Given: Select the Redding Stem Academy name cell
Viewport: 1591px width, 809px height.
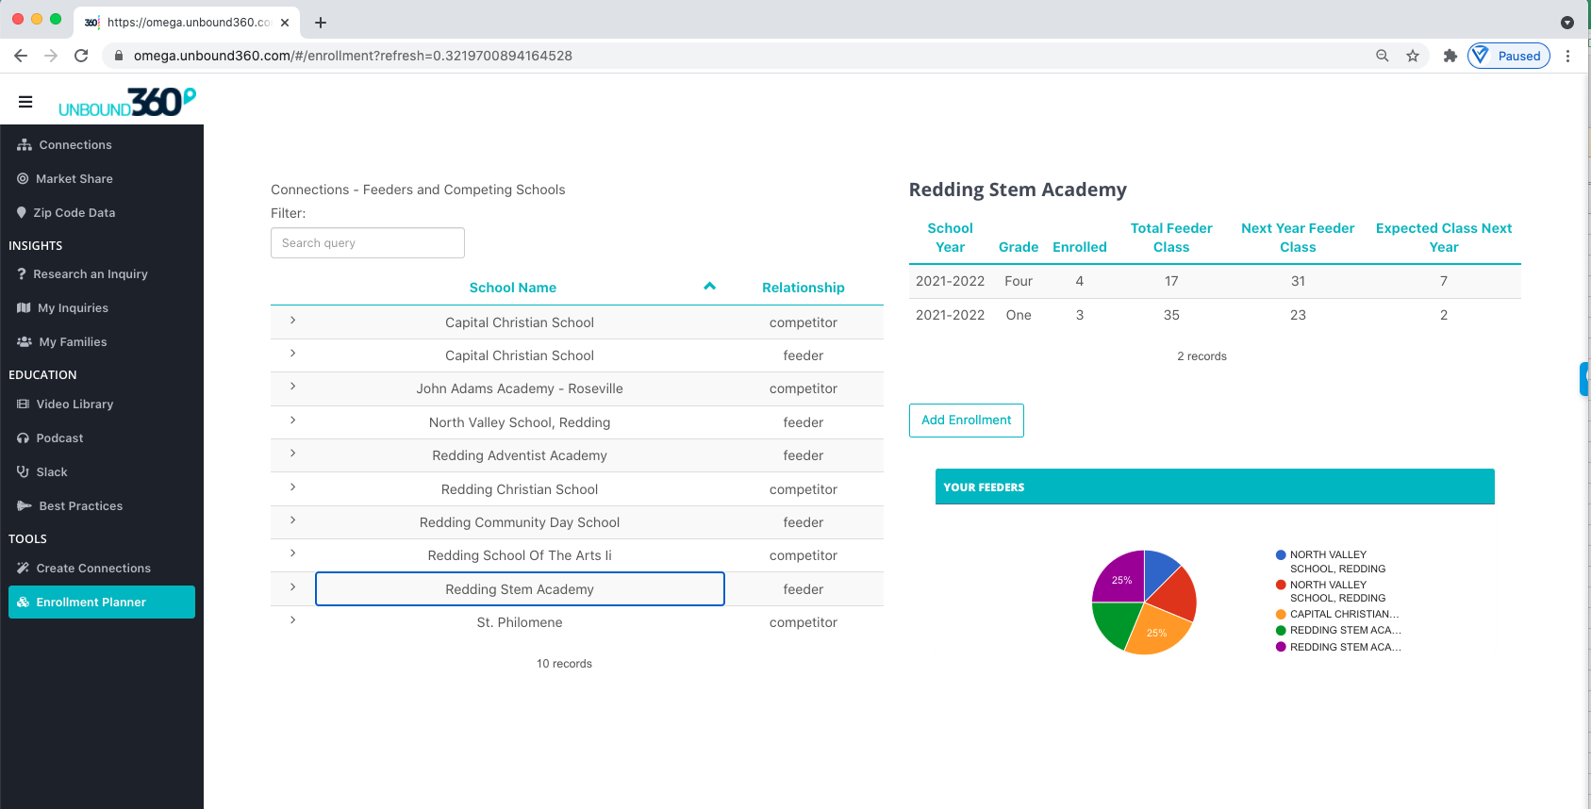Looking at the screenshot, I should pos(520,589).
